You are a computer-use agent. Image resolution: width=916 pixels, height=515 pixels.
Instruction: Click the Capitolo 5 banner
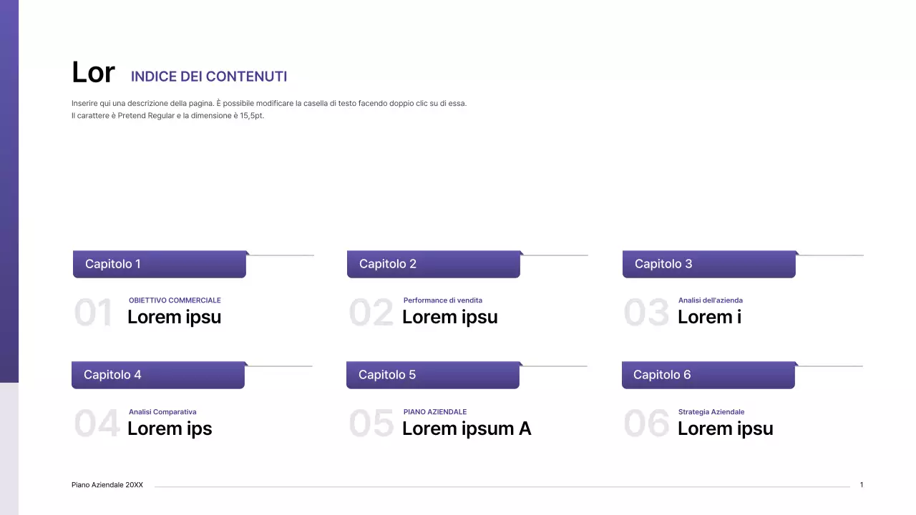tap(432, 375)
